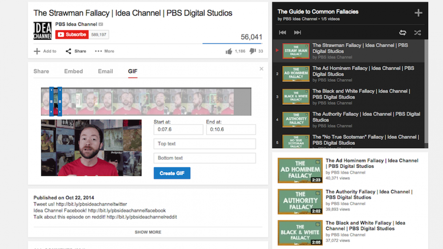Expand the '… More' options menu
Screen dimensions: 443x249
[x=105, y=51]
